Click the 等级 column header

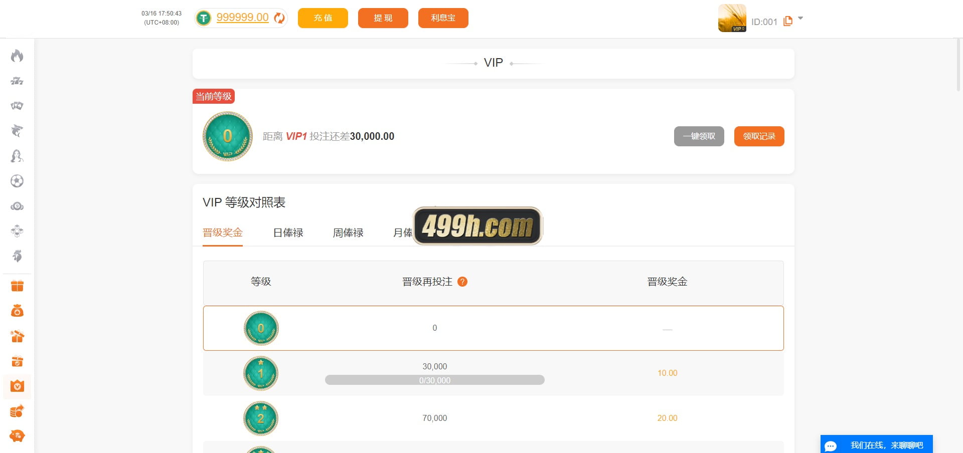click(261, 282)
